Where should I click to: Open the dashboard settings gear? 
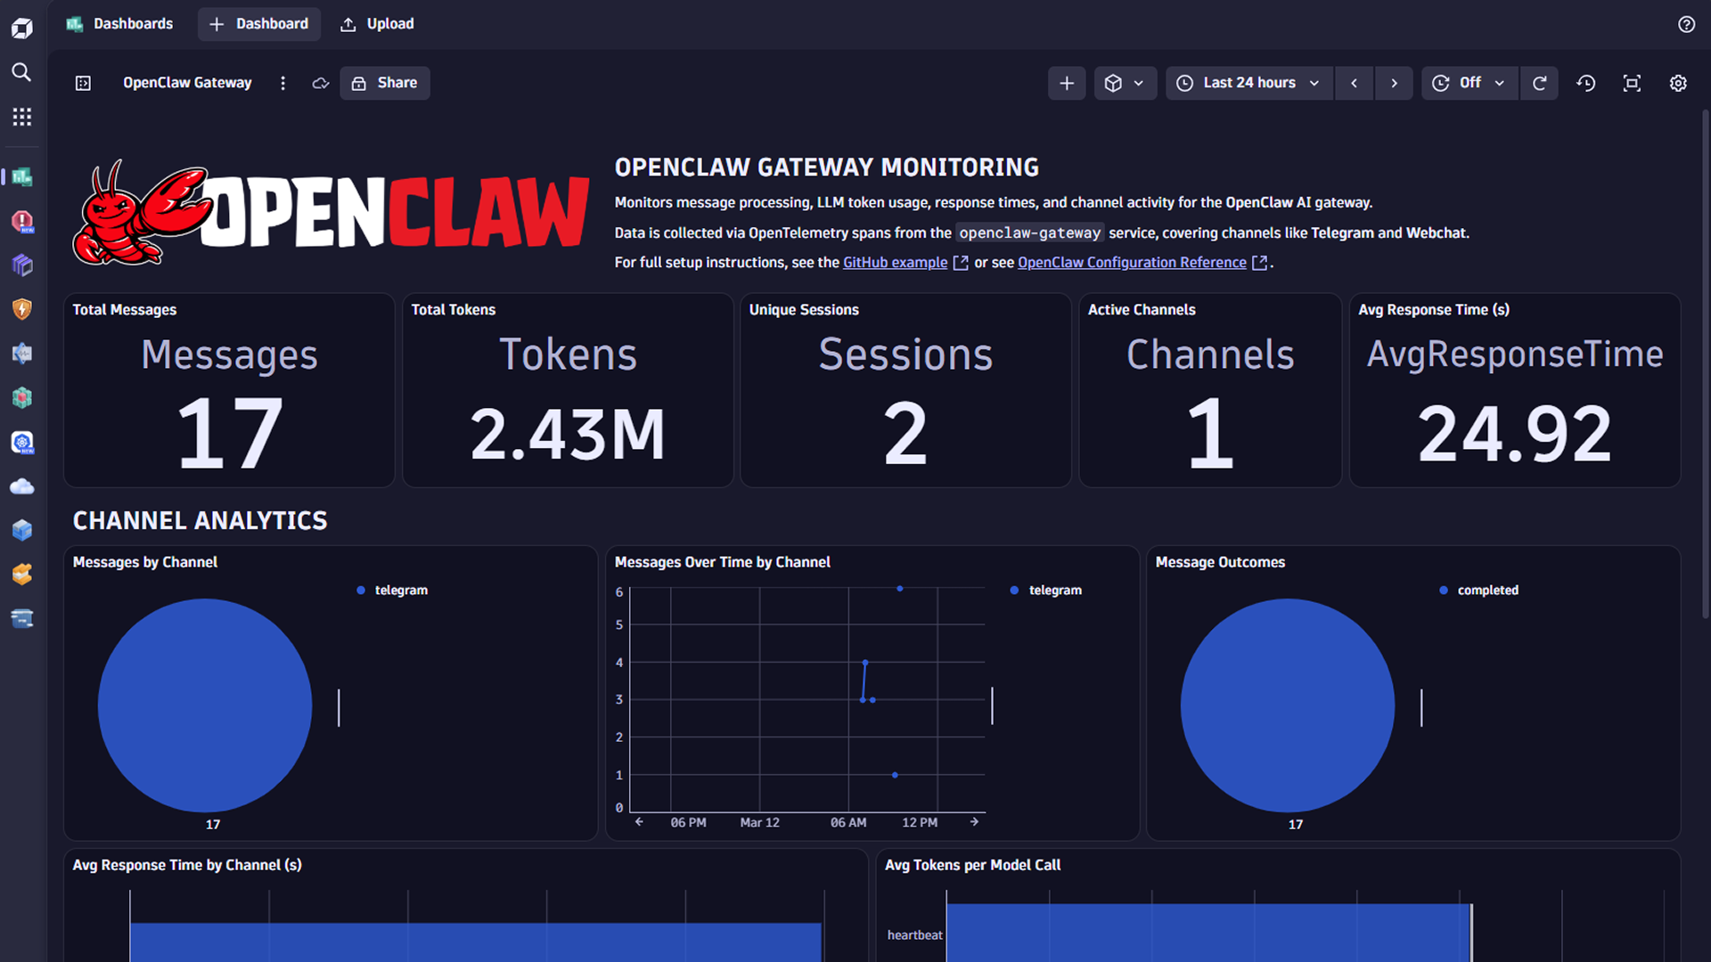[x=1678, y=83]
